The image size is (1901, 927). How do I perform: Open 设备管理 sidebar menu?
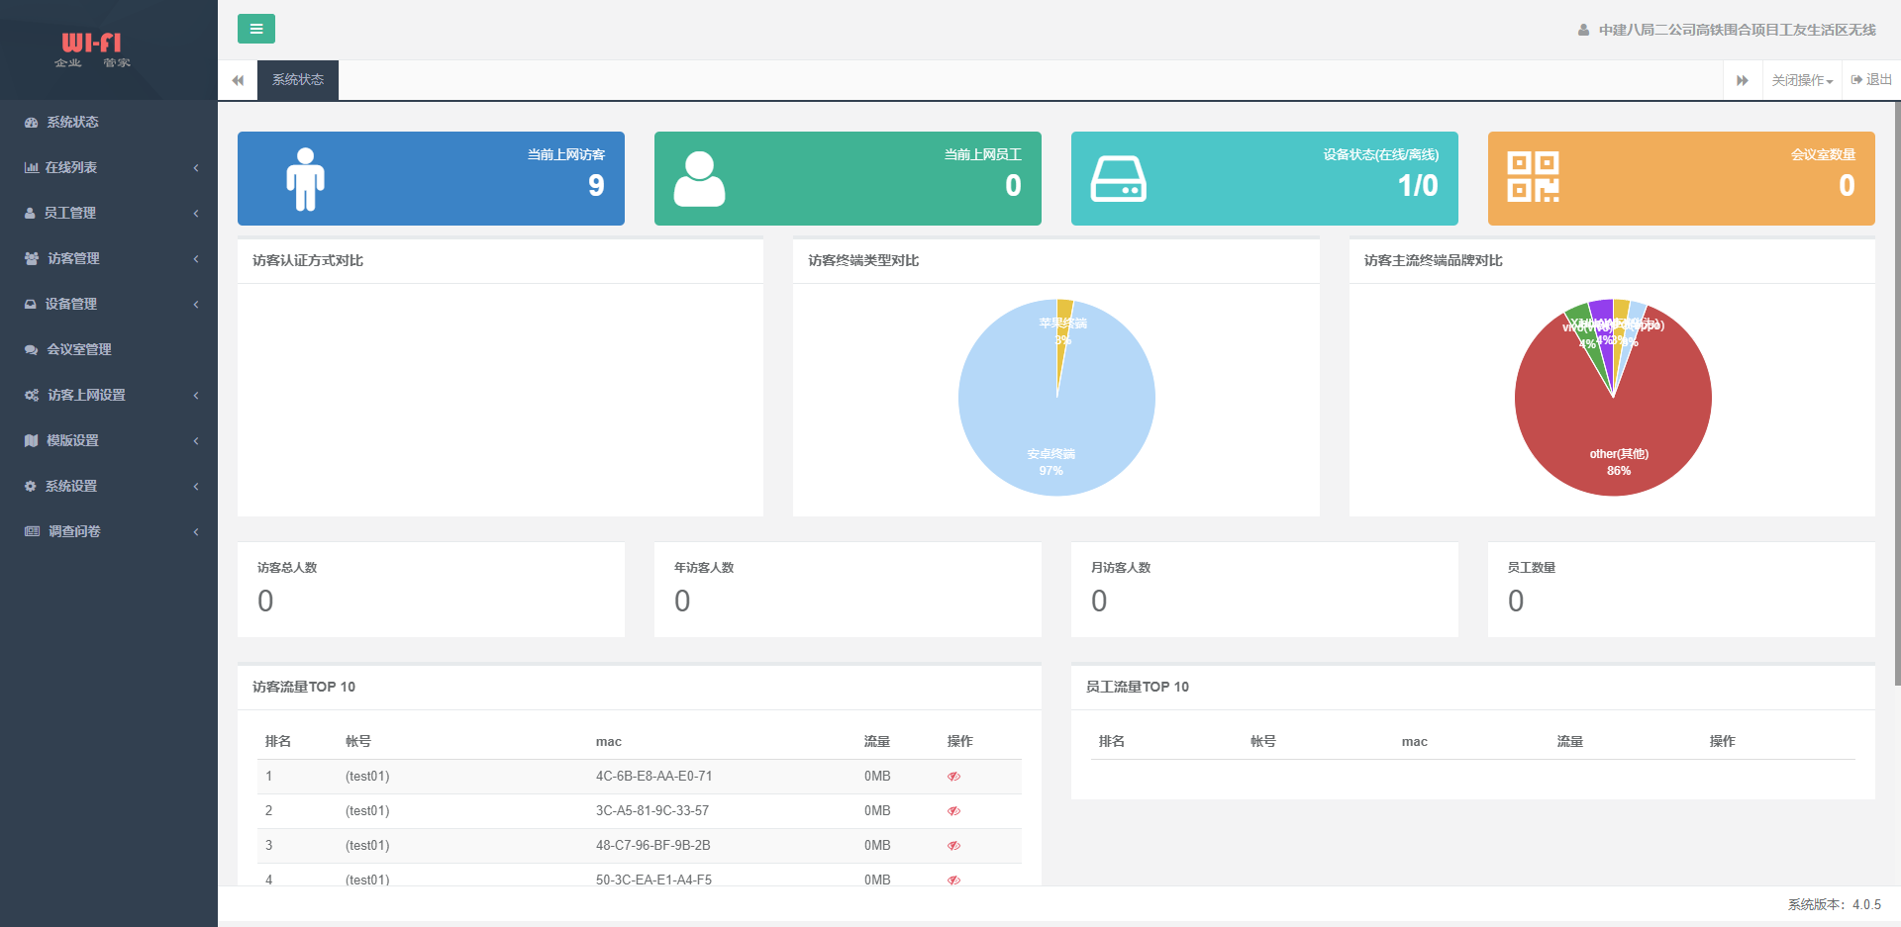click(109, 304)
